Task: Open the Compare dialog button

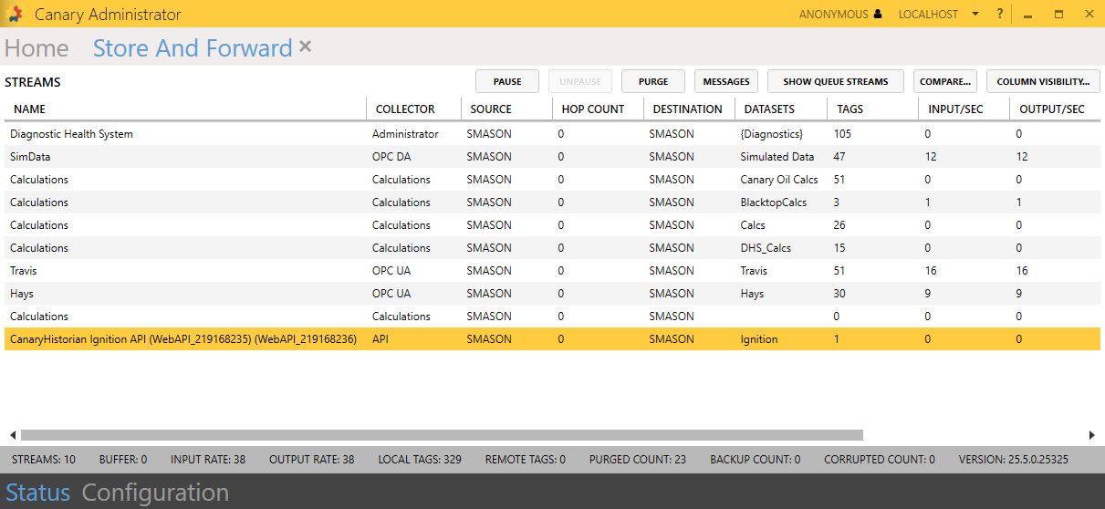Action: [945, 81]
